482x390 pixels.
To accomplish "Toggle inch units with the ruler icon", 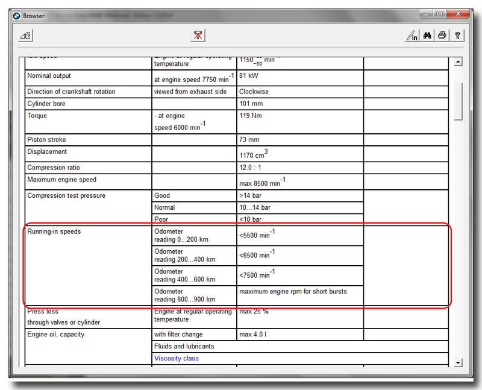I will point(412,36).
